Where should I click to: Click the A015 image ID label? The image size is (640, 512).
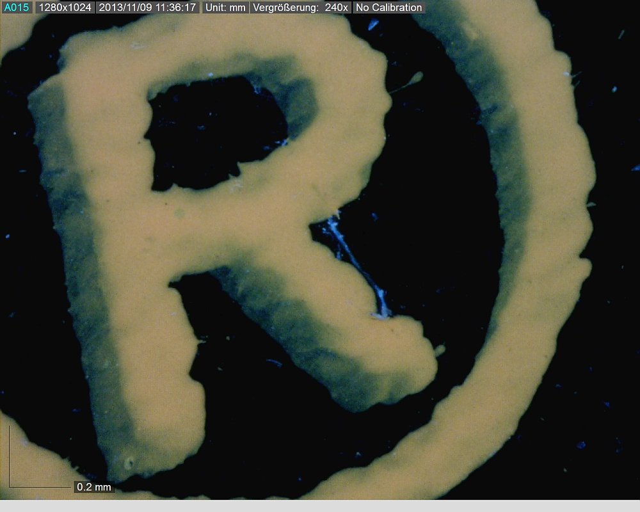[17, 8]
